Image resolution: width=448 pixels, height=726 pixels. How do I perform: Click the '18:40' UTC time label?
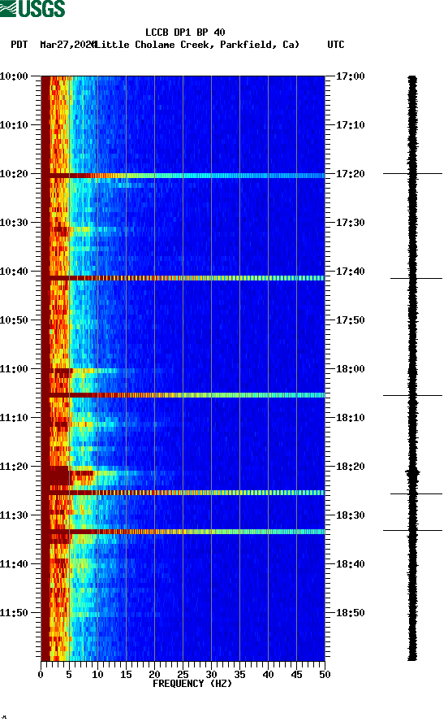coord(350,564)
